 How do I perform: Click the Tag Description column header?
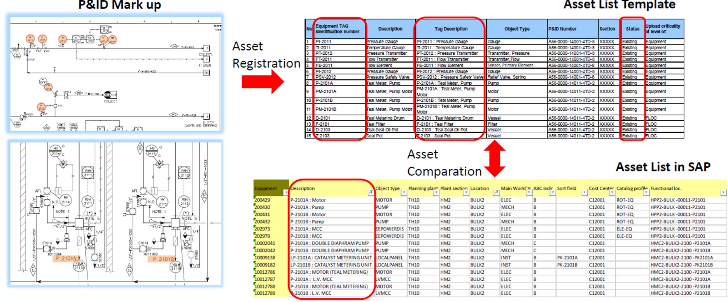pos(451,29)
